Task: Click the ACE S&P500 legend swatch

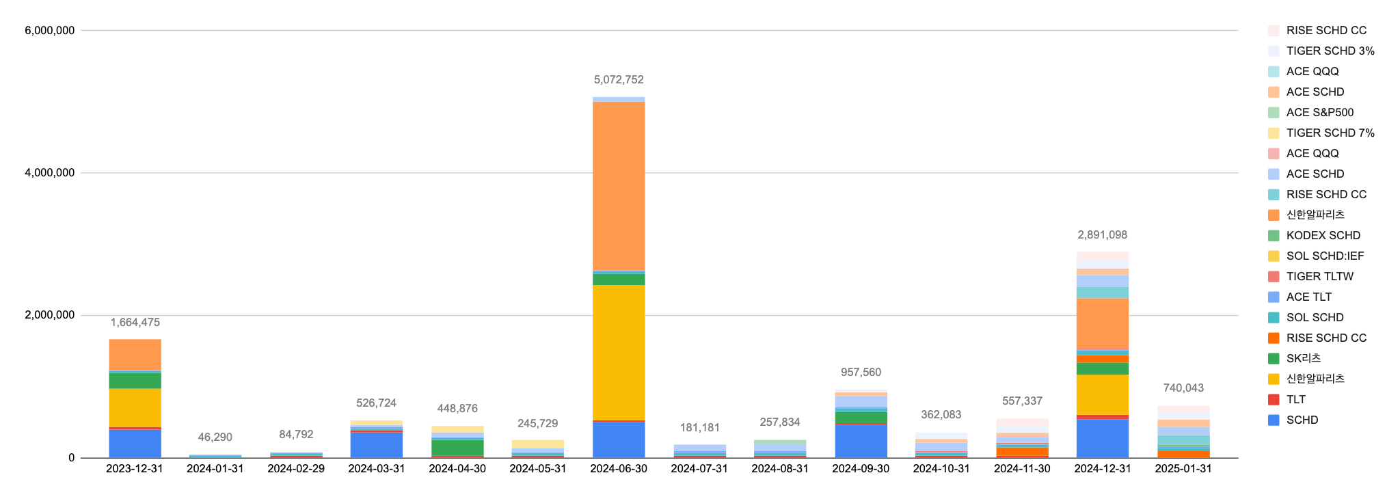Action: pyautogui.click(x=1274, y=112)
